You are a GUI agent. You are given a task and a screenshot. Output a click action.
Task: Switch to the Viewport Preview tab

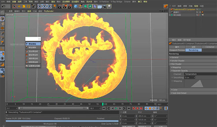click(x=177, y=50)
